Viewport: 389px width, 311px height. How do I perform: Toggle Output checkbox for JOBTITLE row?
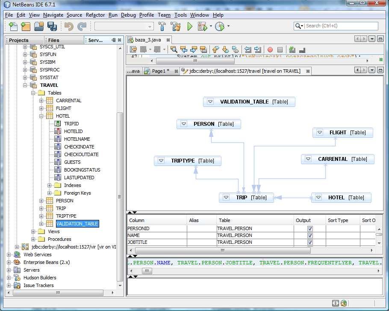tap(310, 242)
